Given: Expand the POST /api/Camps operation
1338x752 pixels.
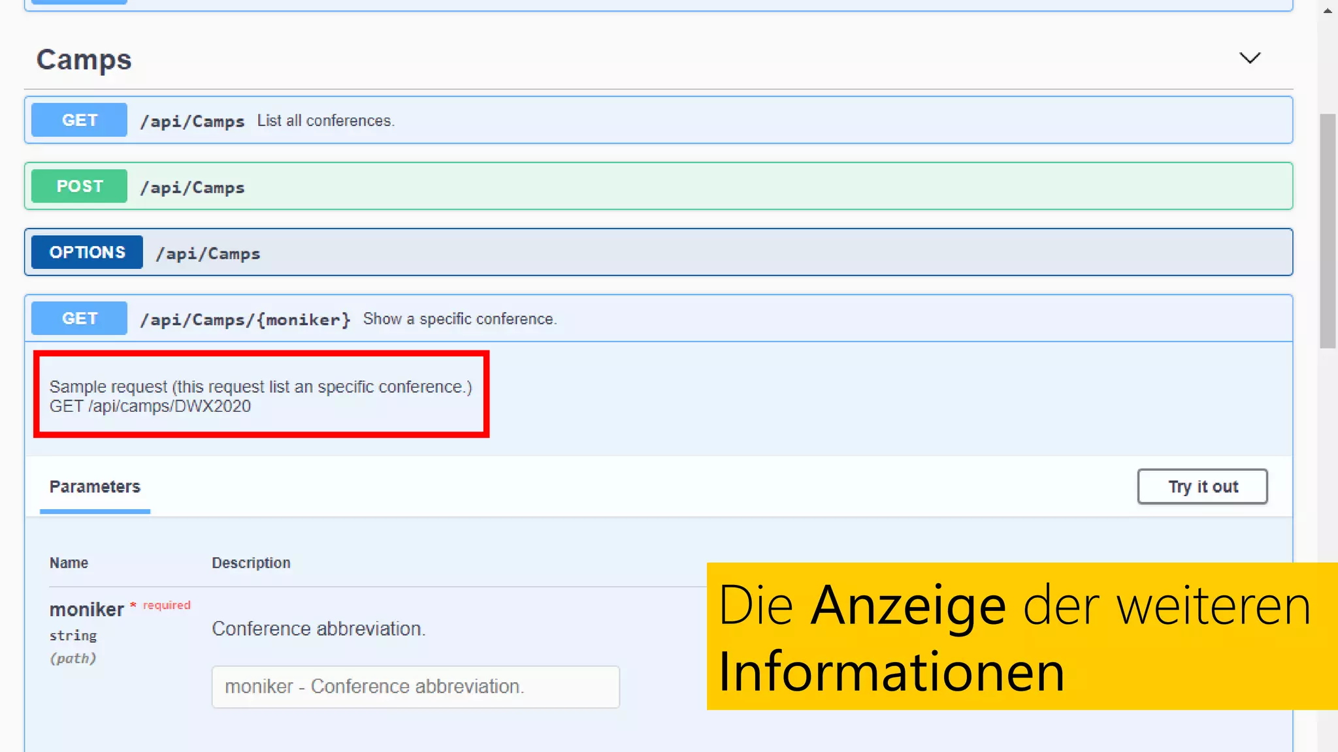Looking at the screenshot, I should click(659, 186).
